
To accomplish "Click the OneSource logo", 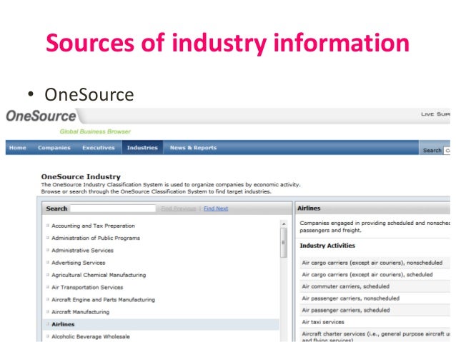I will (41, 116).
